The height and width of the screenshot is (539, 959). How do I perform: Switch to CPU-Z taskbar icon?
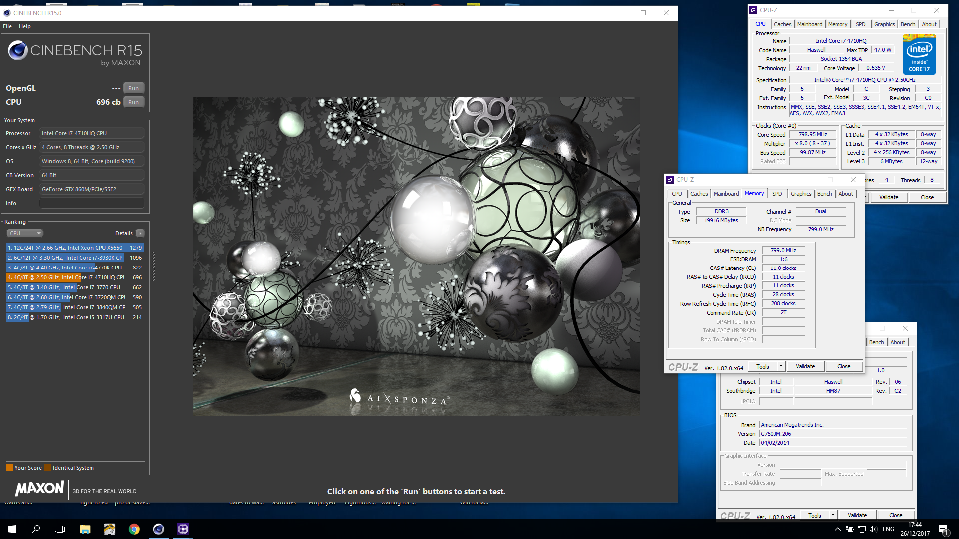183,529
